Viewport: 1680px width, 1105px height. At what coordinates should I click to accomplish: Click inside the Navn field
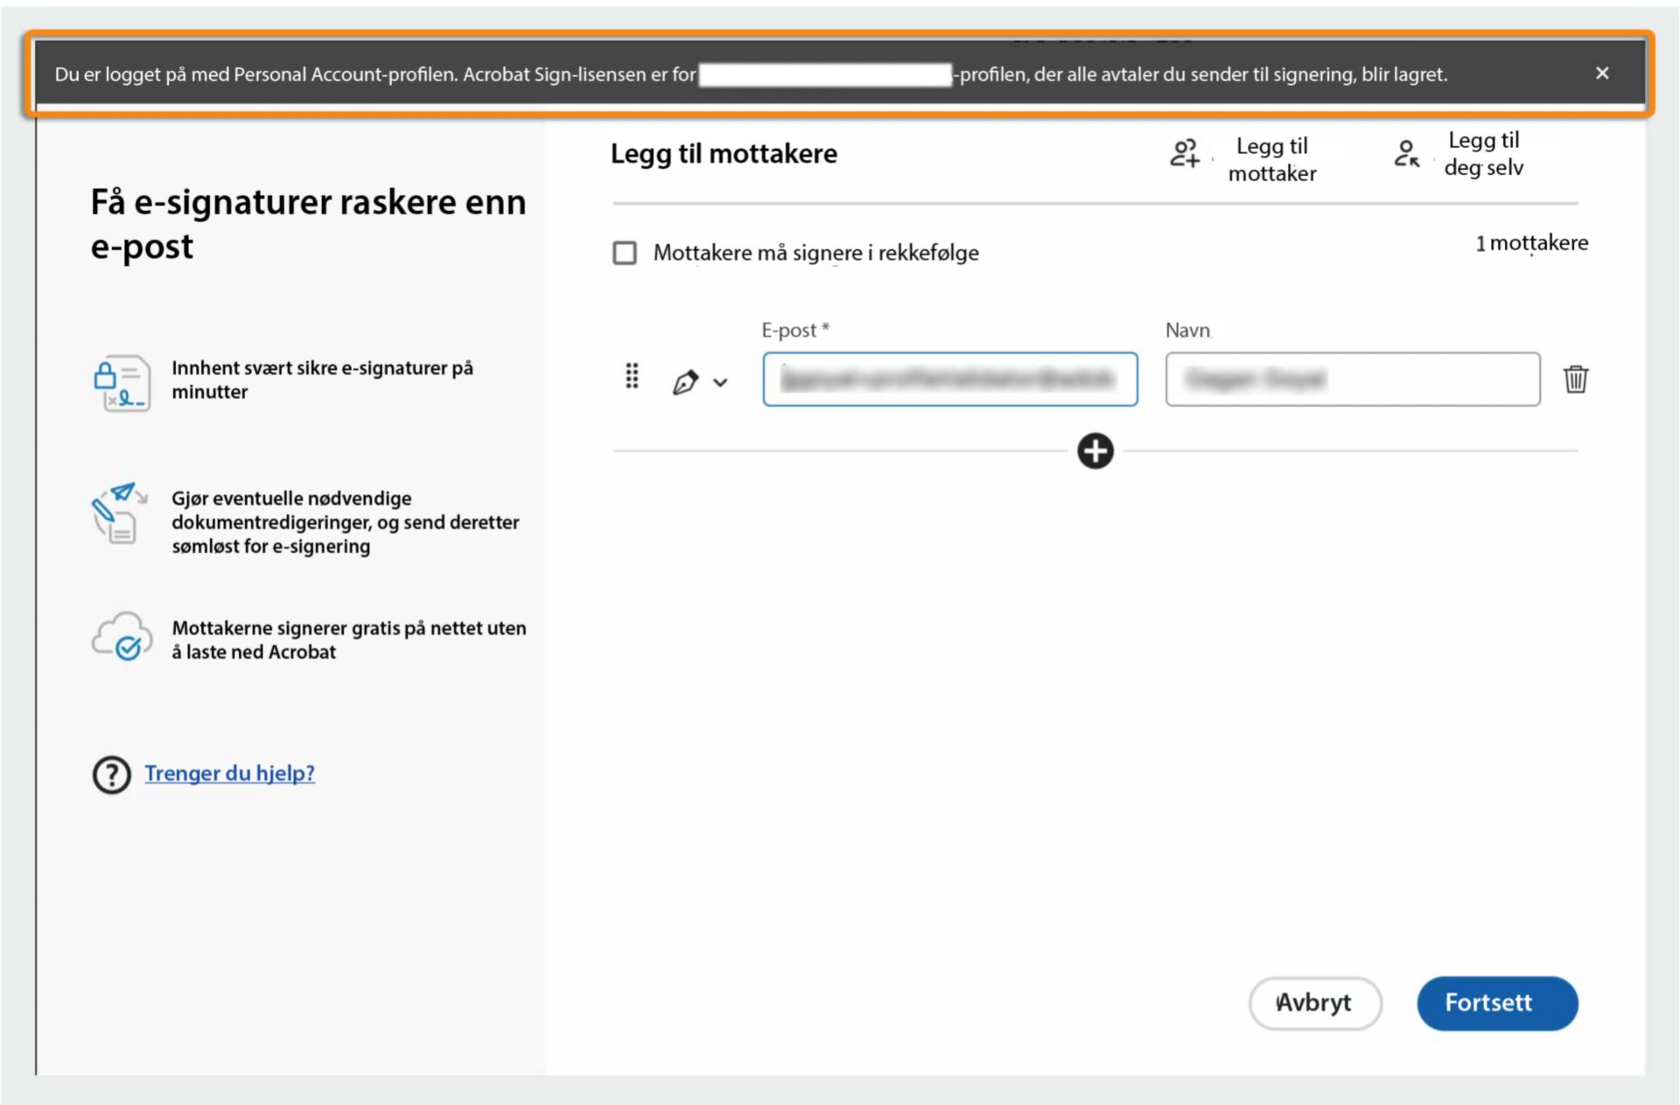tap(1352, 379)
